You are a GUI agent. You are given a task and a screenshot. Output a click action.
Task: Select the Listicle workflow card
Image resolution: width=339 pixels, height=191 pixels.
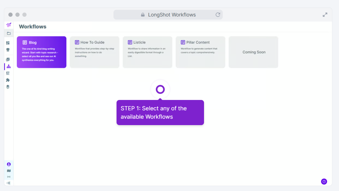tap(147, 52)
